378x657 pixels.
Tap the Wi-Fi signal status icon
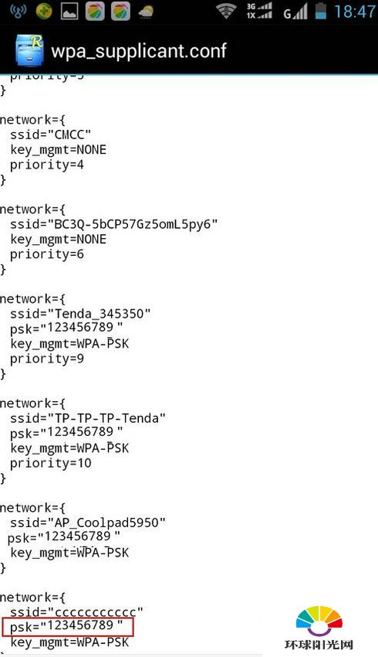(226, 12)
